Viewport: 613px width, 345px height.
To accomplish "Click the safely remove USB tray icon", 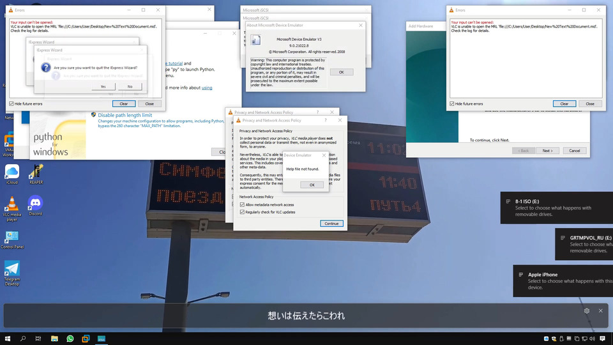I will click(x=561, y=339).
